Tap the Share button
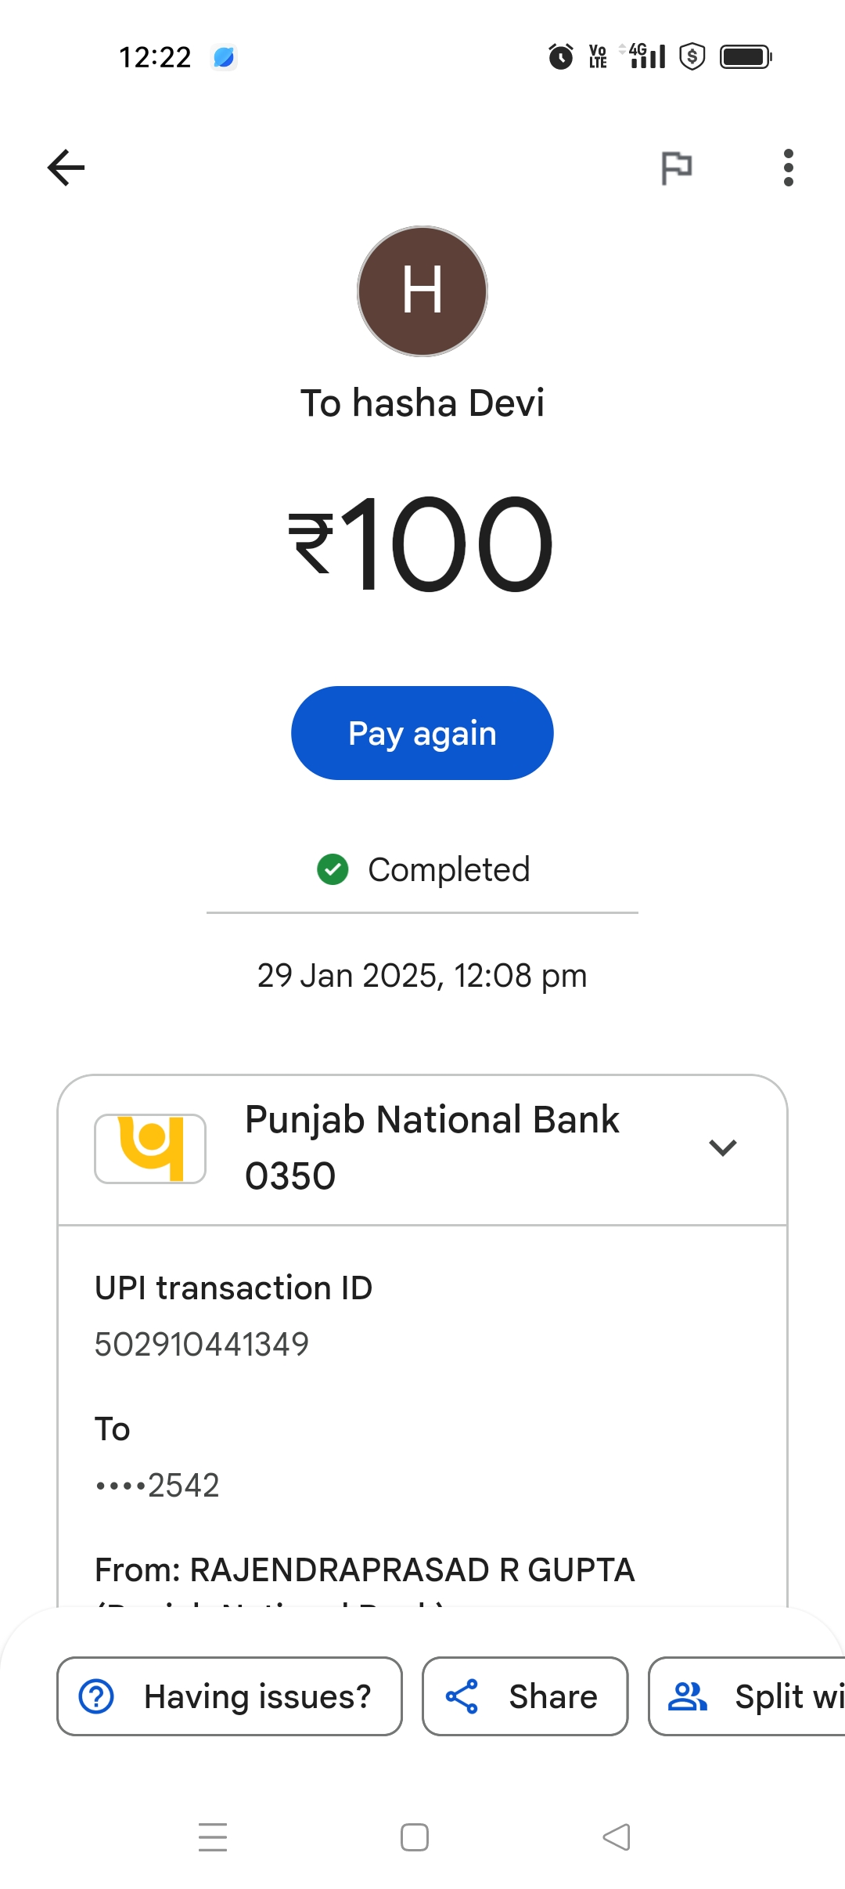 (x=525, y=1696)
